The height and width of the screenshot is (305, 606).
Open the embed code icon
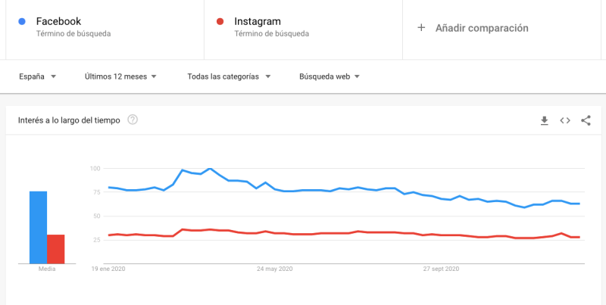(565, 120)
